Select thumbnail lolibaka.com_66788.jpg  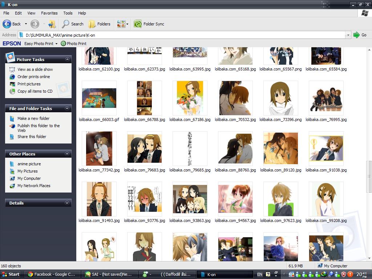145,98
